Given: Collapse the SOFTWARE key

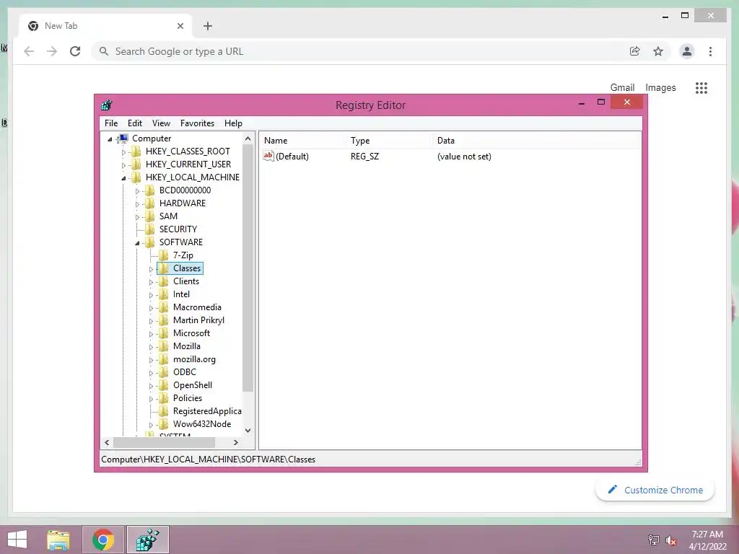Looking at the screenshot, I should point(137,243).
